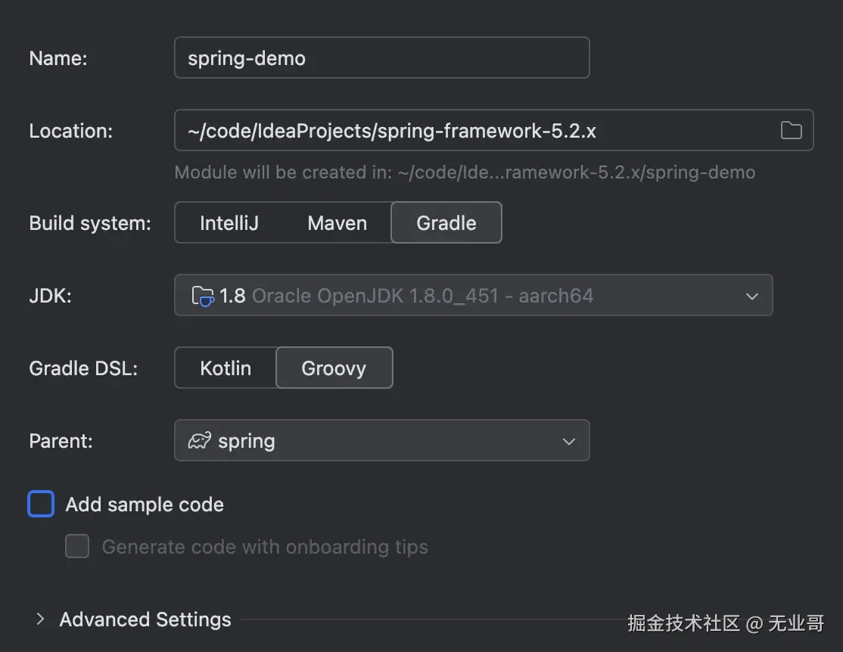This screenshot has width=843, height=652.
Task: Open the JDK dropdown arrow
Action: pyautogui.click(x=751, y=296)
